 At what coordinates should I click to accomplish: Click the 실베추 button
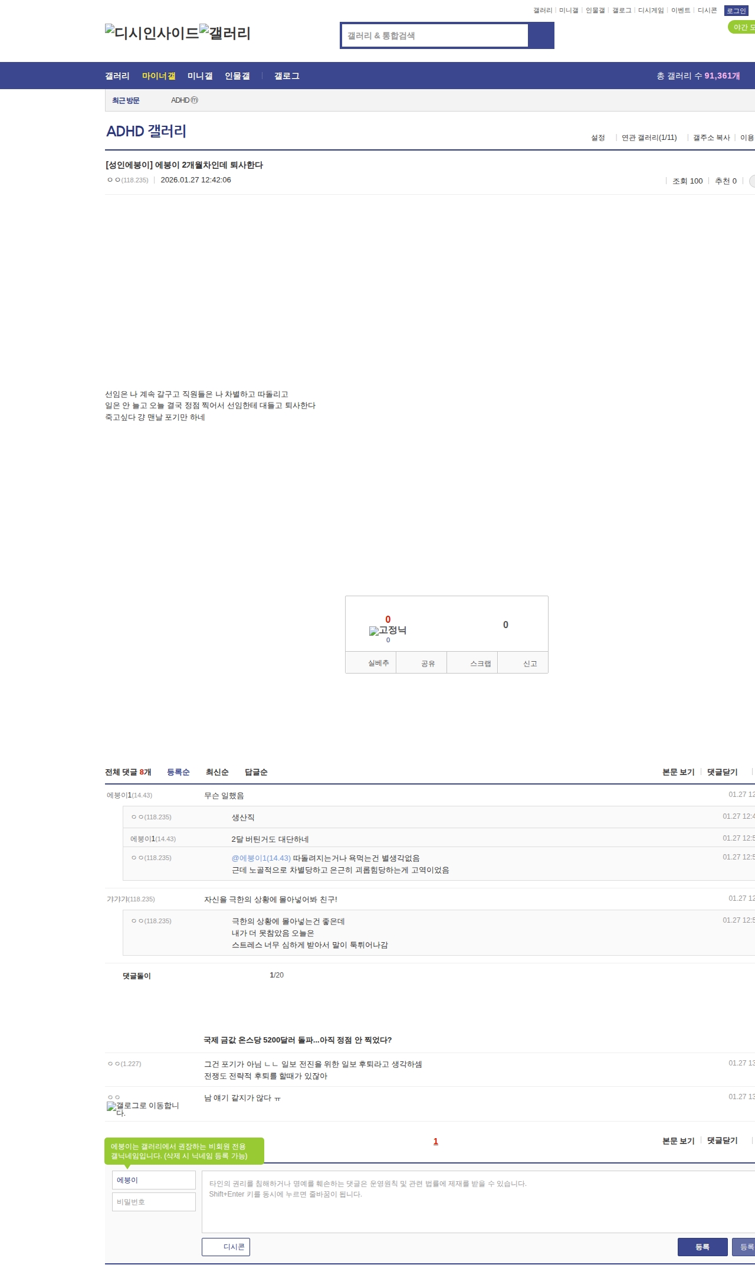(371, 663)
